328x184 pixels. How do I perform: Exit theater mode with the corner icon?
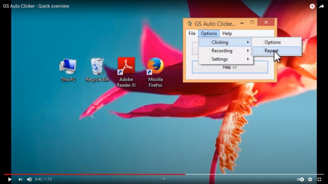coord(319,179)
